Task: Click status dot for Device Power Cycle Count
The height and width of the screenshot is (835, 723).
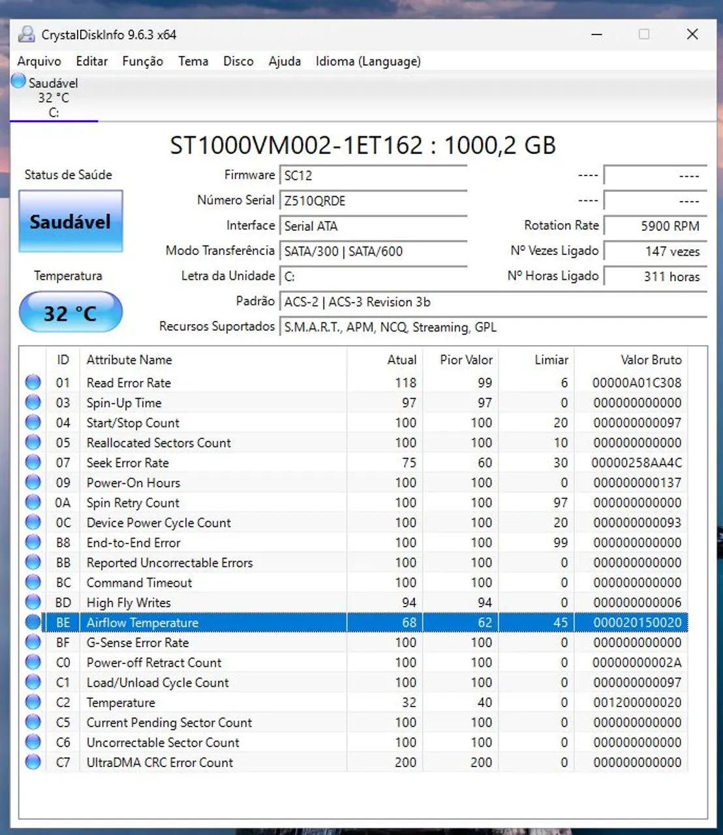Action: [33, 523]
